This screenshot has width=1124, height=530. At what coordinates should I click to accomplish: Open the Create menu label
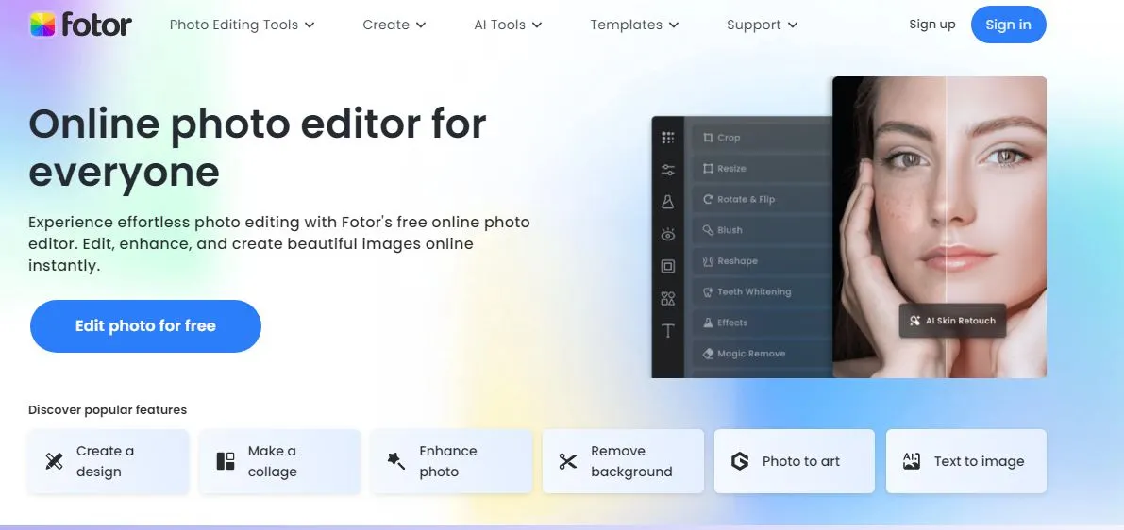[386, 25]
